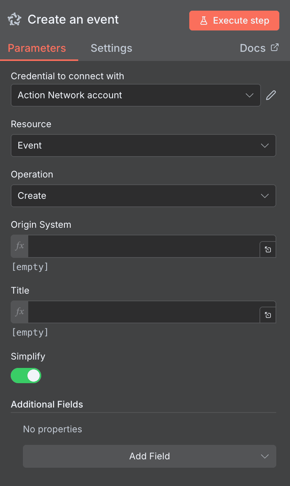The width and height of the screenshot is (290, 486).
Task: Click the Execute step button
Action: pyautogui.click(x=234, y=21)
